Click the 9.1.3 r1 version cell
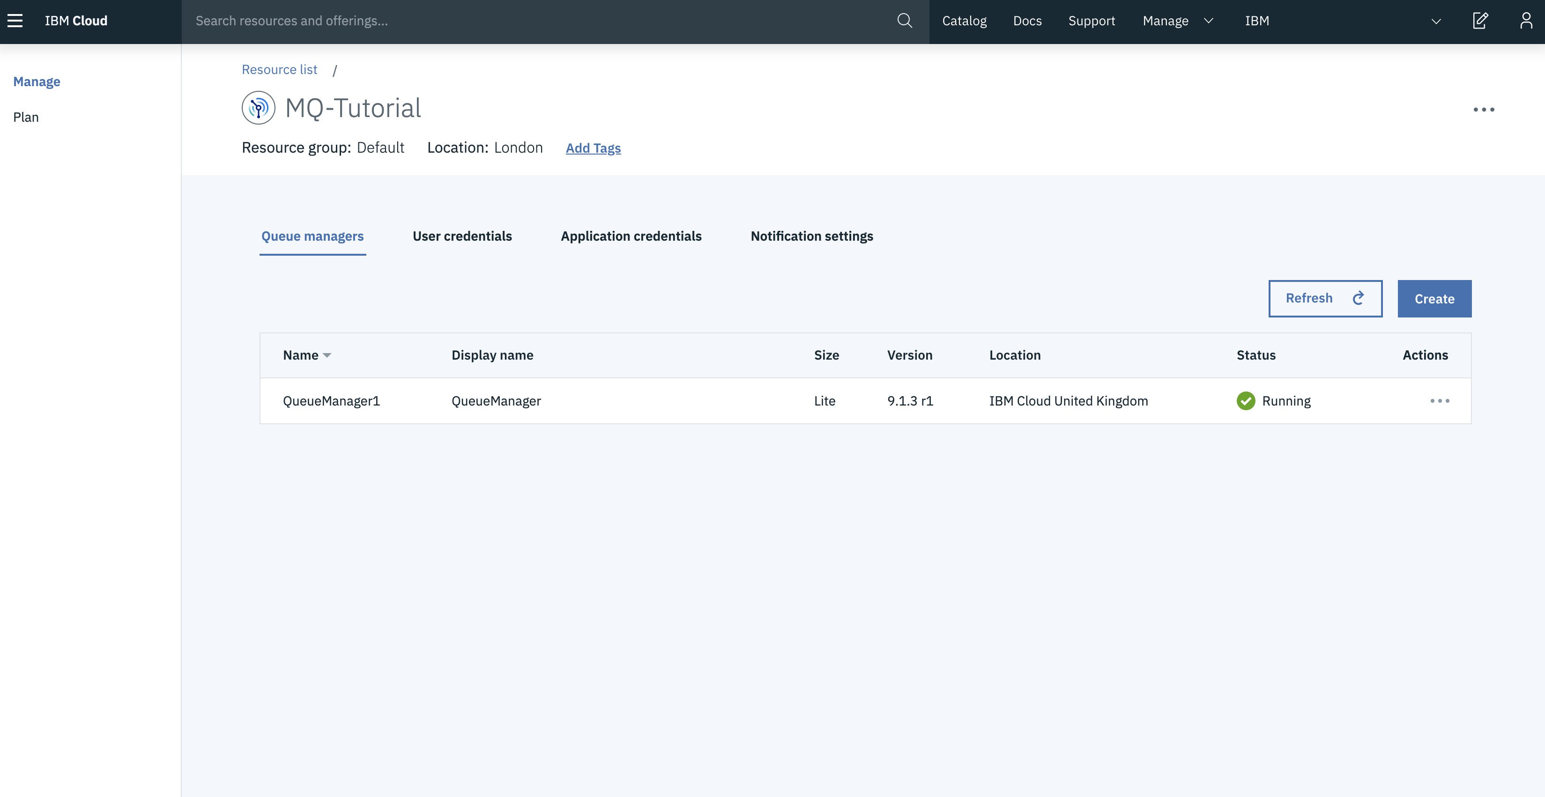 click(x=910, y=400)
